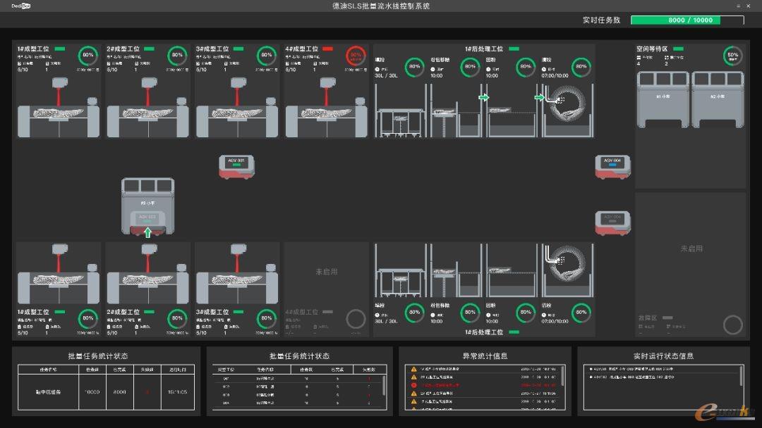This screenshot has width=762, height=428.
Task: Click the 50% gauge in 空闲等待区
Action: (x=732, y=55)
